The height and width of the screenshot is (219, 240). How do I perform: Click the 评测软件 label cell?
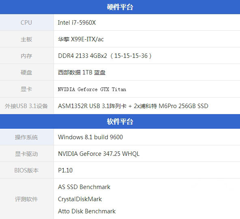click(27, 199)
